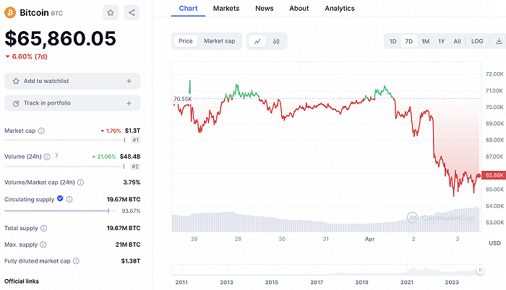The height and width of the screenshot is (290, 506).
Task: Open the share icon next to Bitcoin
Action: coord(132,12)
